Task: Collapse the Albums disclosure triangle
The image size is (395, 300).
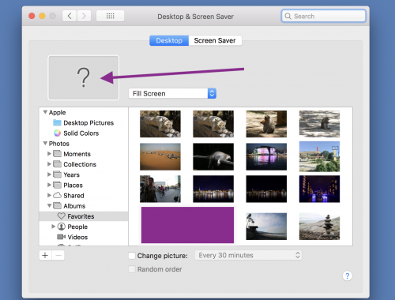Action: point(49,205)
